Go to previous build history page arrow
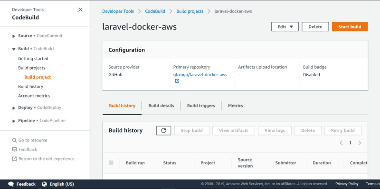380x189 pixels. (341, 143)
